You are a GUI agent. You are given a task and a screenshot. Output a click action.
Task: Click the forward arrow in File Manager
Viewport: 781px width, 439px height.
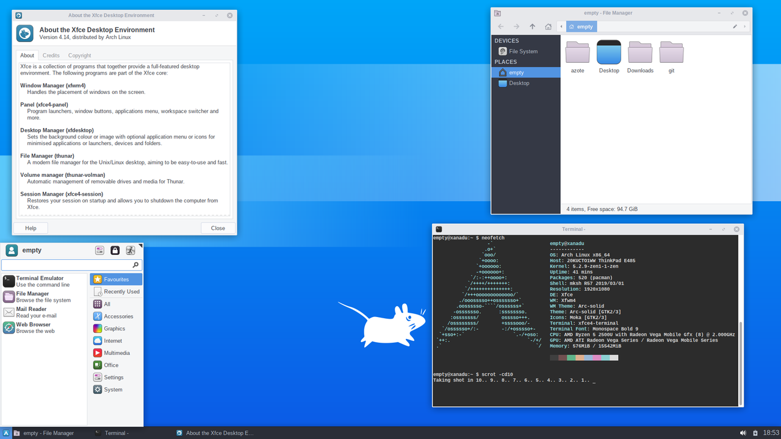click(x=516, y=26)
